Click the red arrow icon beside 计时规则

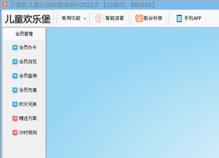(15, 132)
